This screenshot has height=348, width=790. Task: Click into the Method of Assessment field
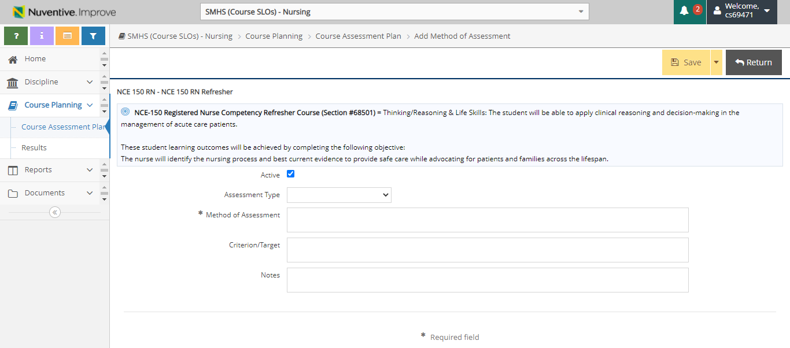pos(488,220)
